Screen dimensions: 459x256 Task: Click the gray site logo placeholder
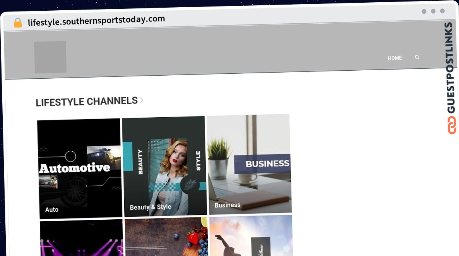point(50,57)
